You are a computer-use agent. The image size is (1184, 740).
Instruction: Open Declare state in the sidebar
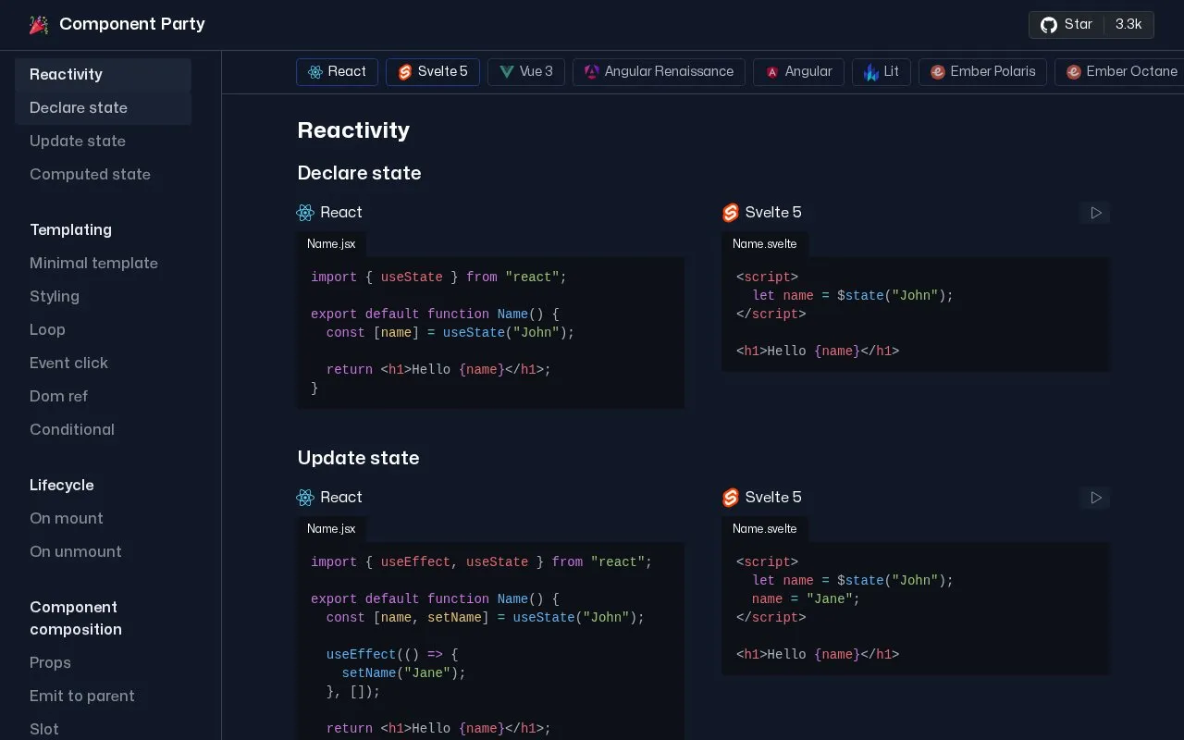click(103, 108)
